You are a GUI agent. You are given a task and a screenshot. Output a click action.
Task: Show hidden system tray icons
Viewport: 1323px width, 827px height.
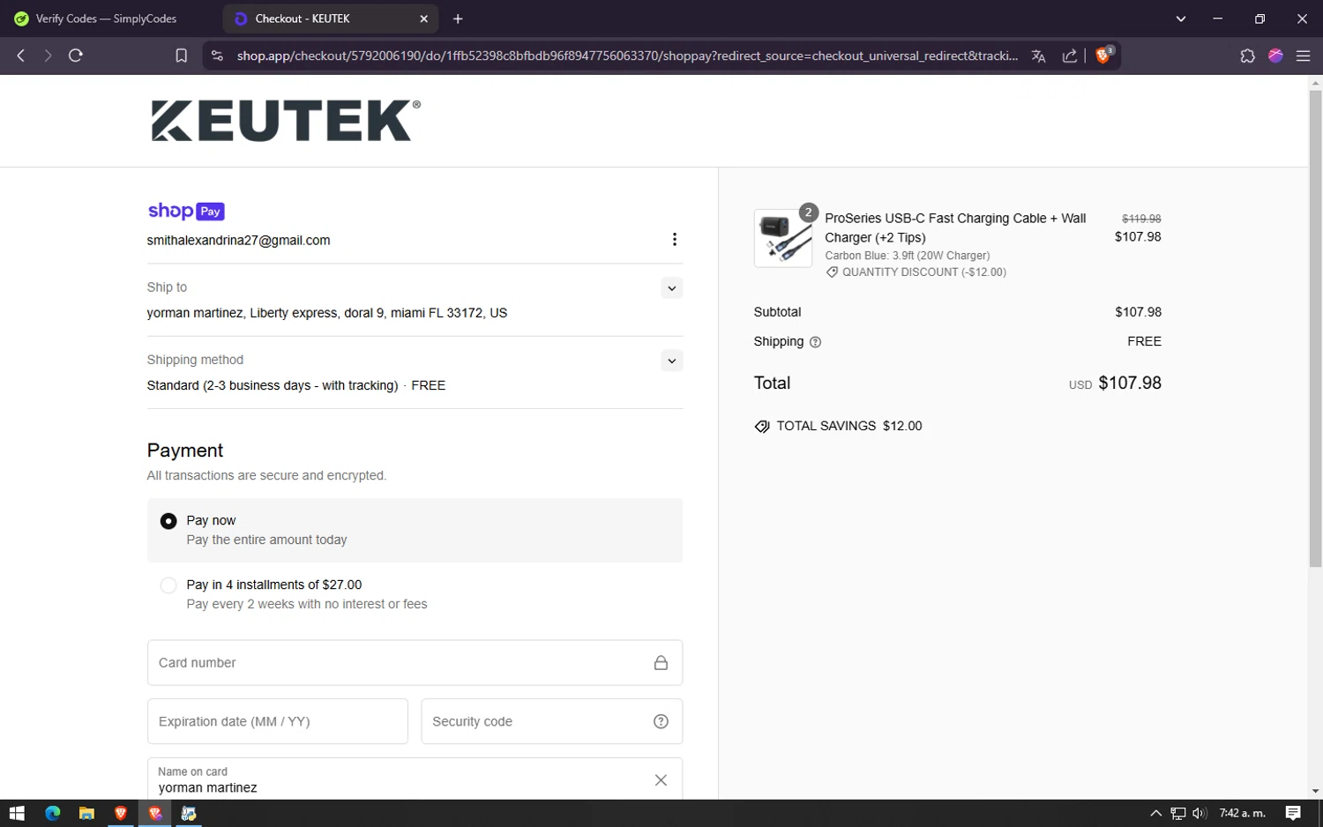click(1156, 813)
